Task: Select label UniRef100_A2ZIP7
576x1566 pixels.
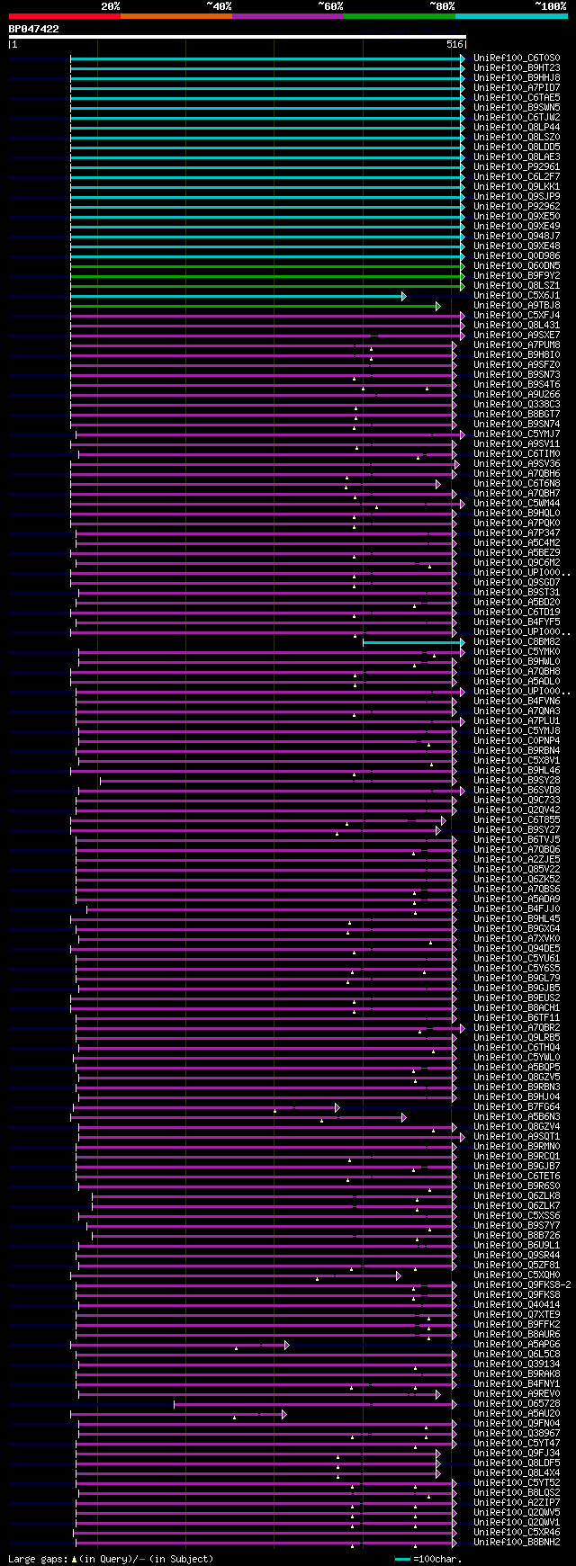Action: [517, 1503]
